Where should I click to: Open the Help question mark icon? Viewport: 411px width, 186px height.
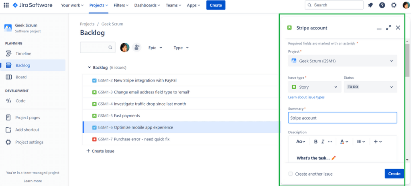point(382,5)
